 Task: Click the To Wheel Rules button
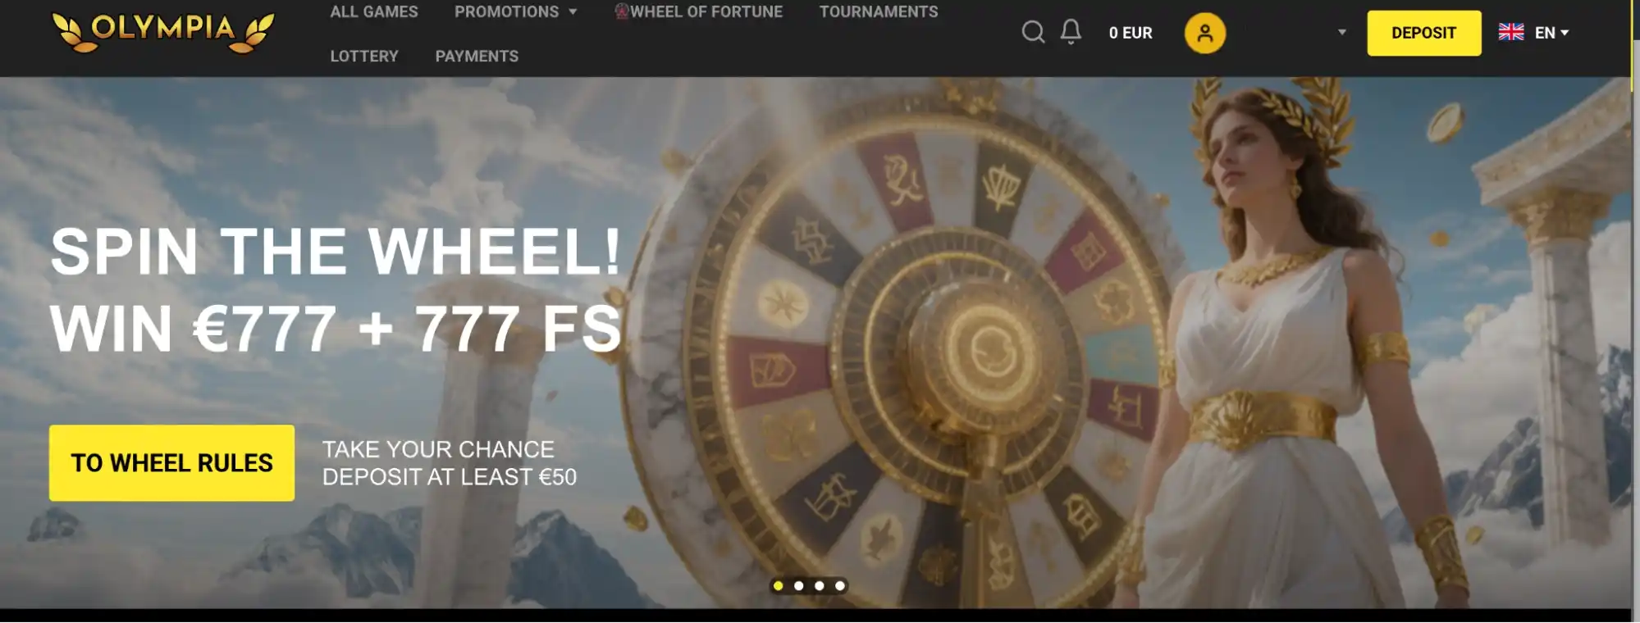point(171,462)
